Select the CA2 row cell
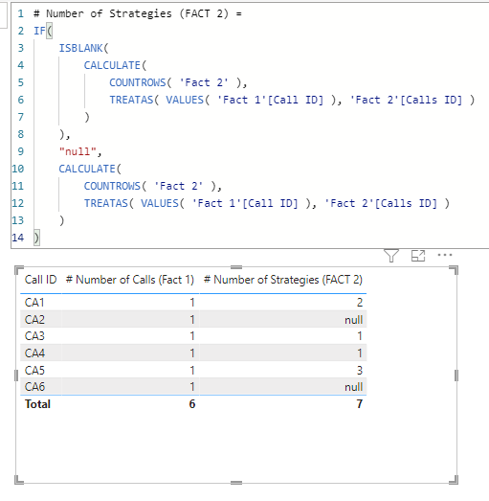489x501 pixels. 34,319
